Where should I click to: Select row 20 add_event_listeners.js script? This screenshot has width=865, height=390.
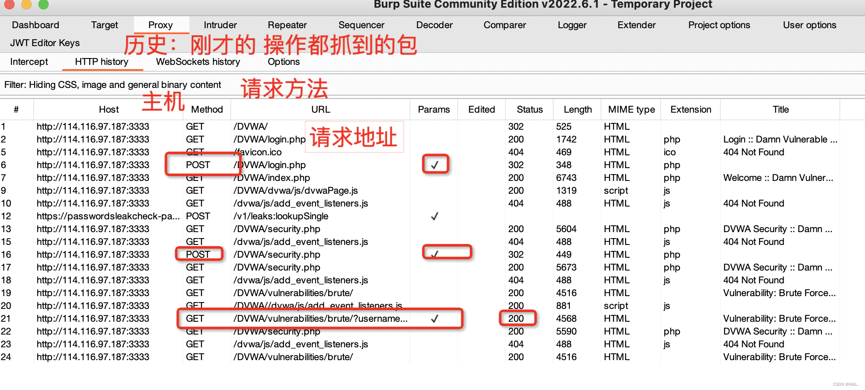(x=420, y=306)
